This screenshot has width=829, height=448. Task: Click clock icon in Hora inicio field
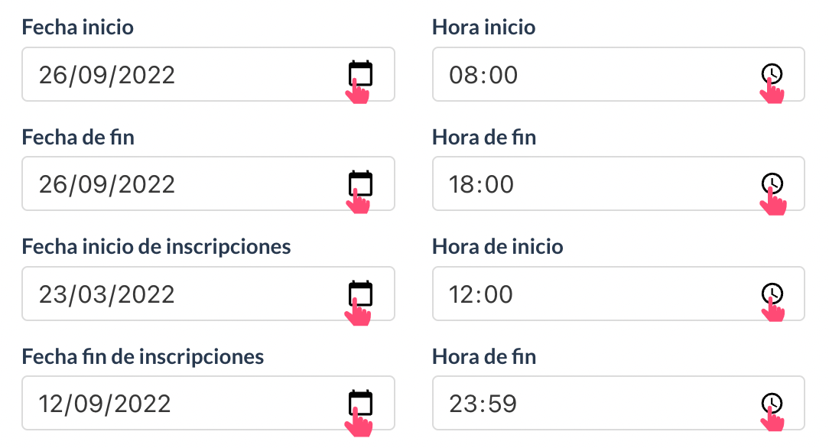click(x=772, y=73)
